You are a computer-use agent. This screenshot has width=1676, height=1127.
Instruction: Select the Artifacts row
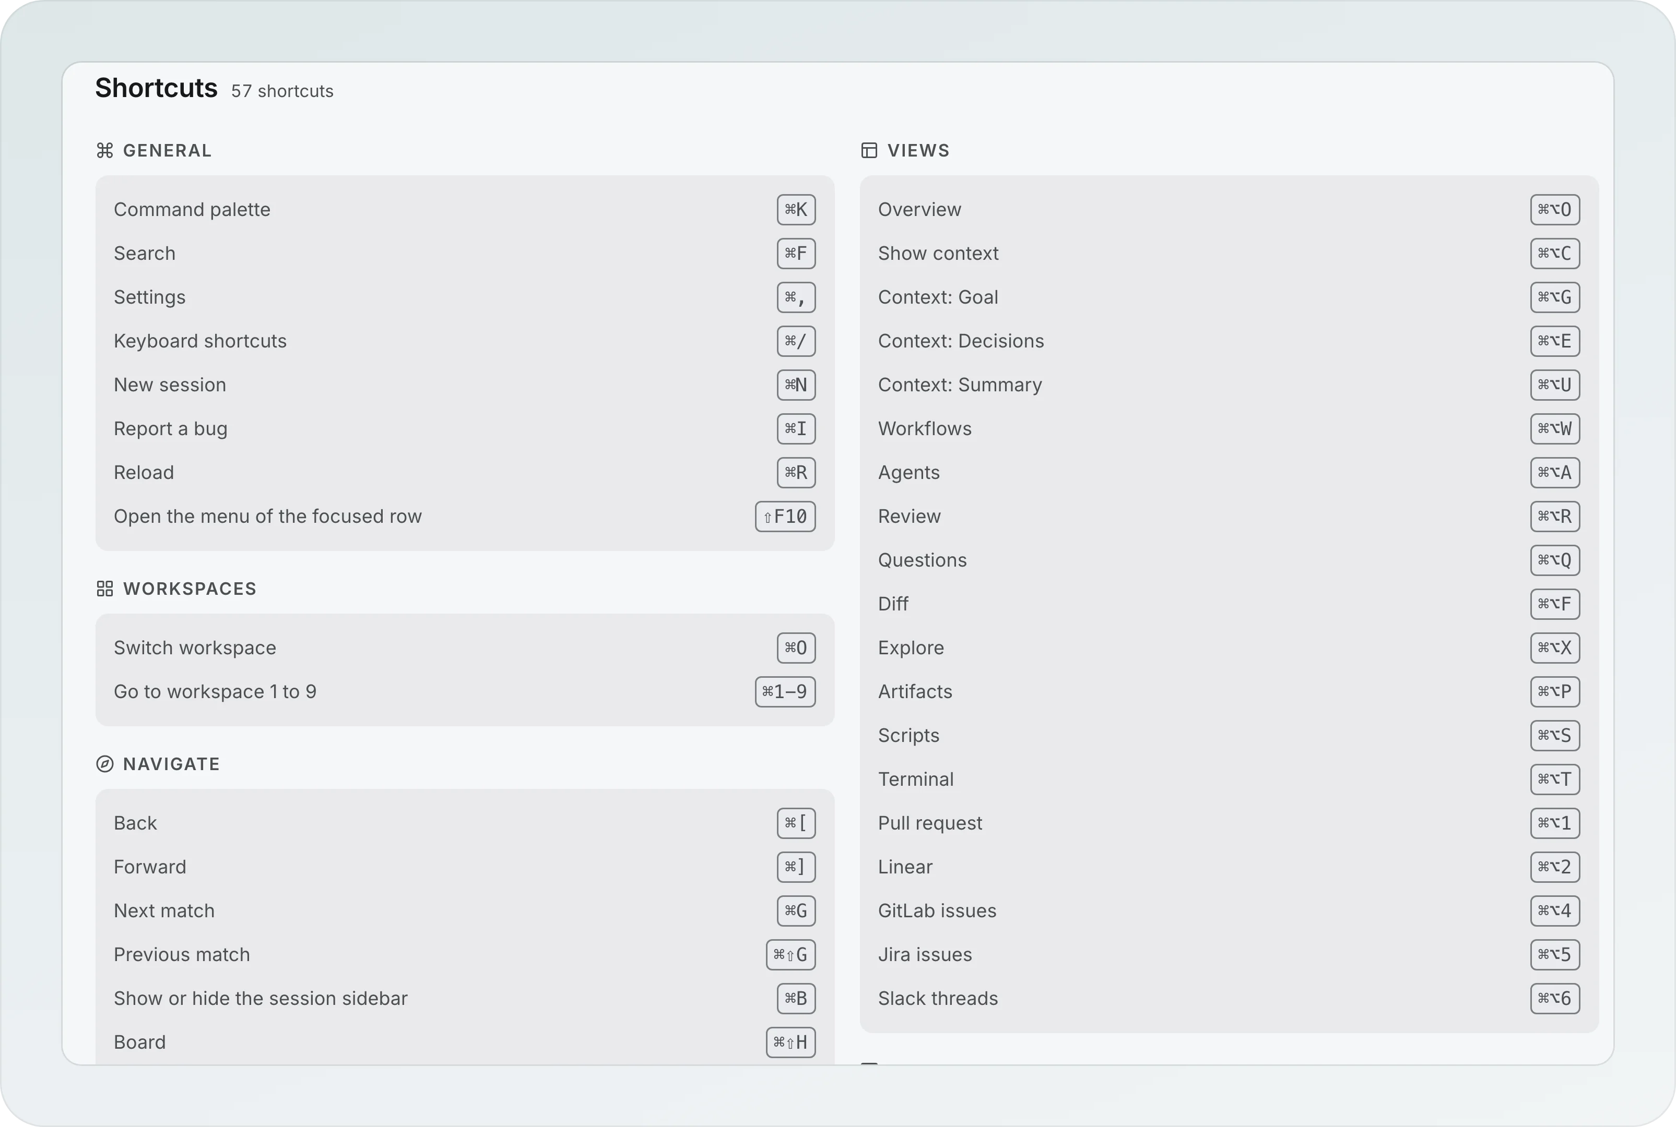1229,691
